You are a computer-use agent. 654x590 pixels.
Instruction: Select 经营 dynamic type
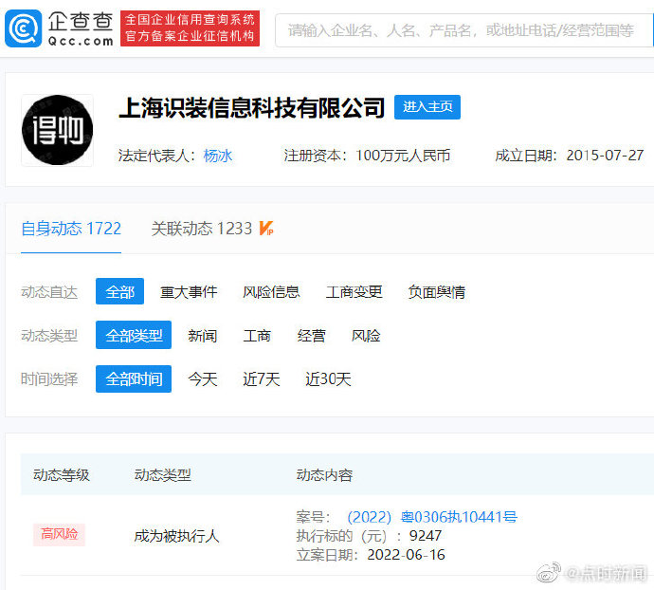point(311,336)
